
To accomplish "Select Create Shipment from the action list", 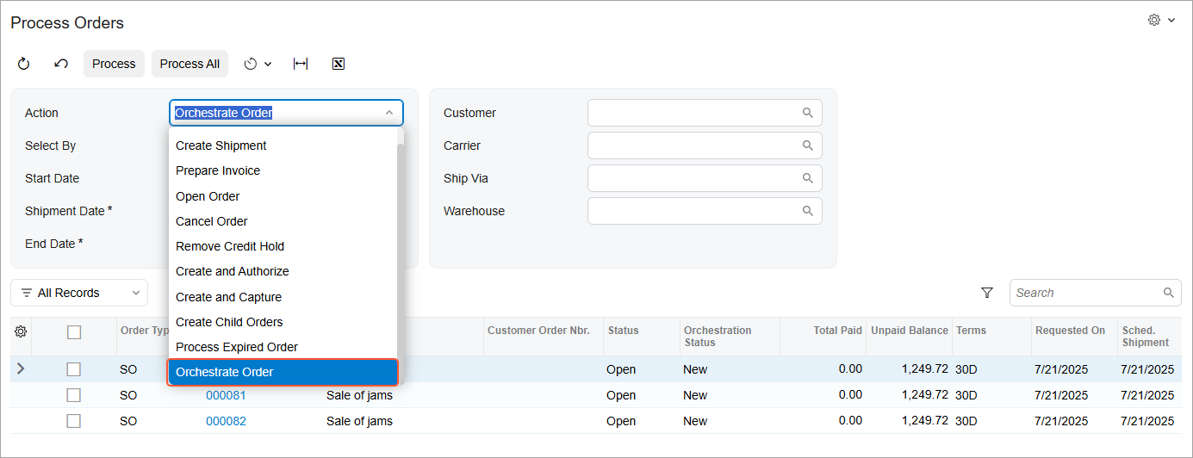I will point(221,145).
